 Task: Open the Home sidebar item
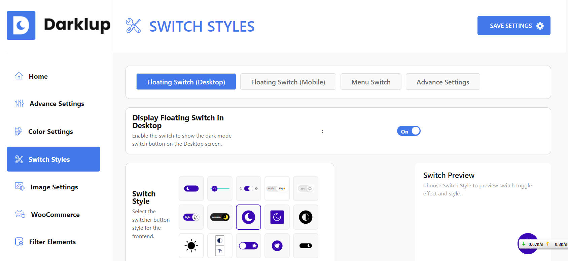point(38,76)
